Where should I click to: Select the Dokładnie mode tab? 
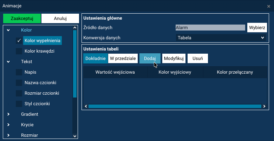point(96,59)
